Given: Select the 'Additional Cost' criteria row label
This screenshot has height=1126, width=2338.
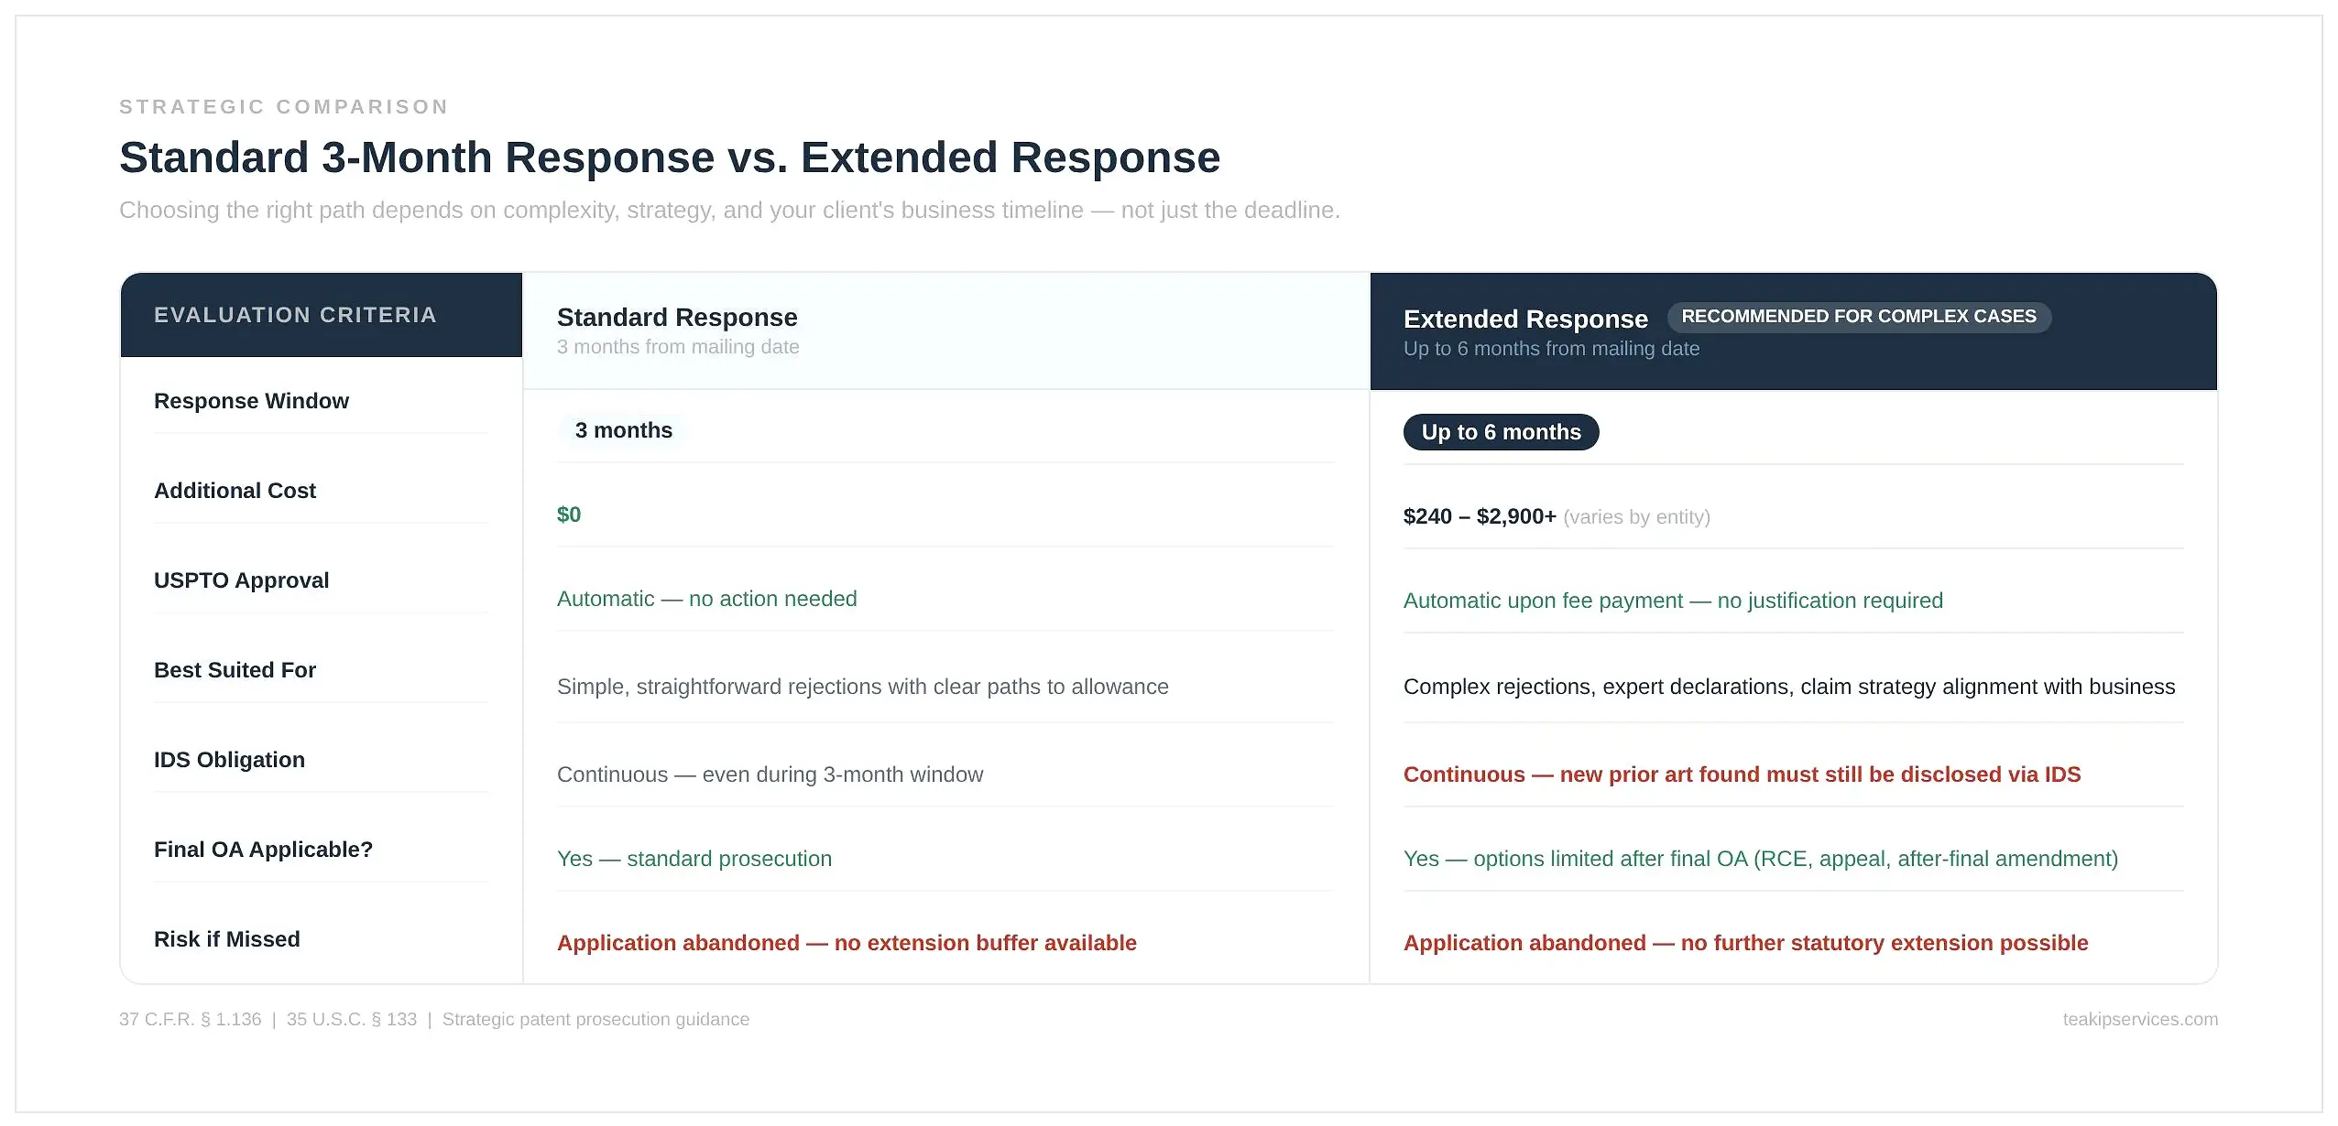Looking at the screenshot, I should [235, 491].
